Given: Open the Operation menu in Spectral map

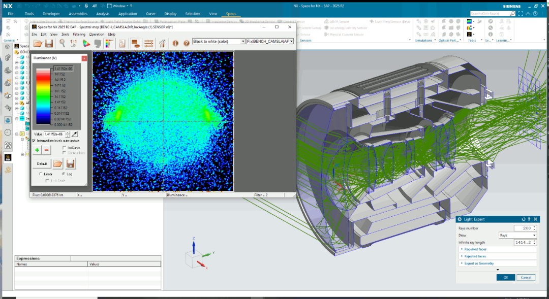Looking at the screenshot, I should [97, 35].
